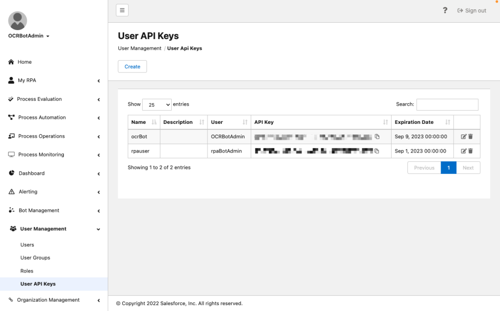Click the Create button
The image size is (500, 311).
132,66
